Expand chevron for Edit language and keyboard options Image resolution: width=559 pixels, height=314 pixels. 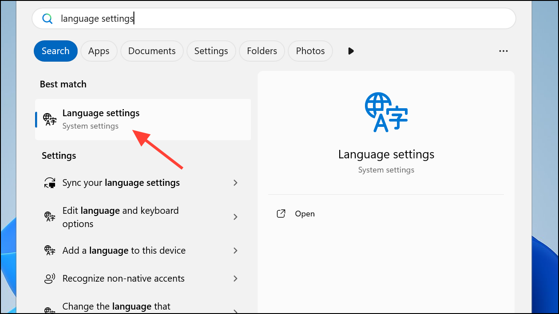pyautogui.click(x=235, y=217)
